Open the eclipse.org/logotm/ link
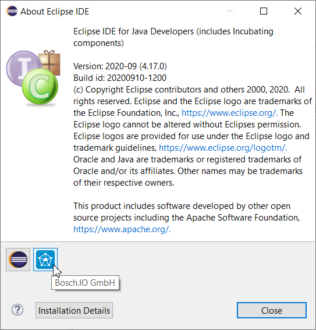This screenshot has height=330, width=316. coord(223,148)
